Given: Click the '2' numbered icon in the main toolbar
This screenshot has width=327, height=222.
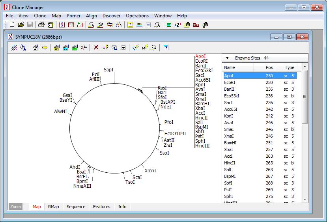Looking at the screenshot, I should point(178,24).
